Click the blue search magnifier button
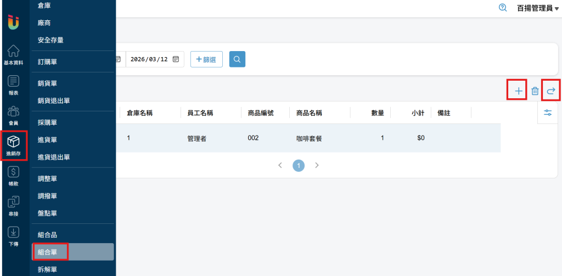 pyautogui.click(x=237, y=59)
